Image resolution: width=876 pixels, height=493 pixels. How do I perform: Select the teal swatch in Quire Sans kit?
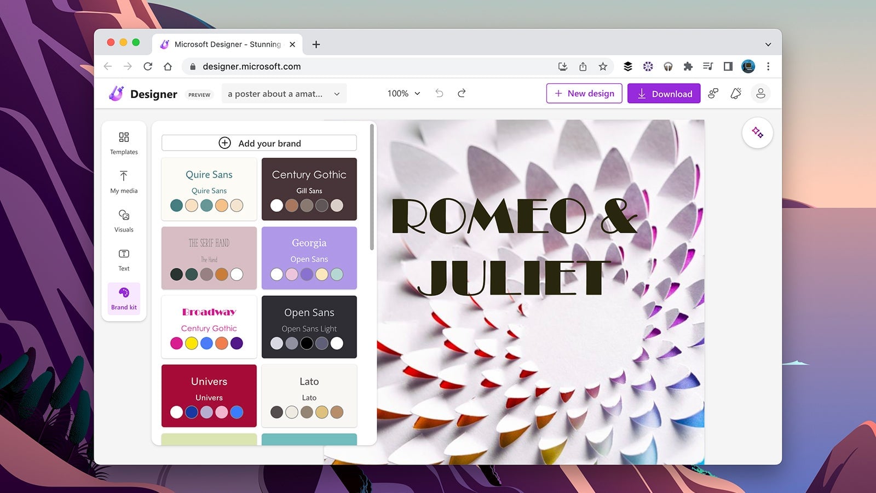click(x=176, y=205)
